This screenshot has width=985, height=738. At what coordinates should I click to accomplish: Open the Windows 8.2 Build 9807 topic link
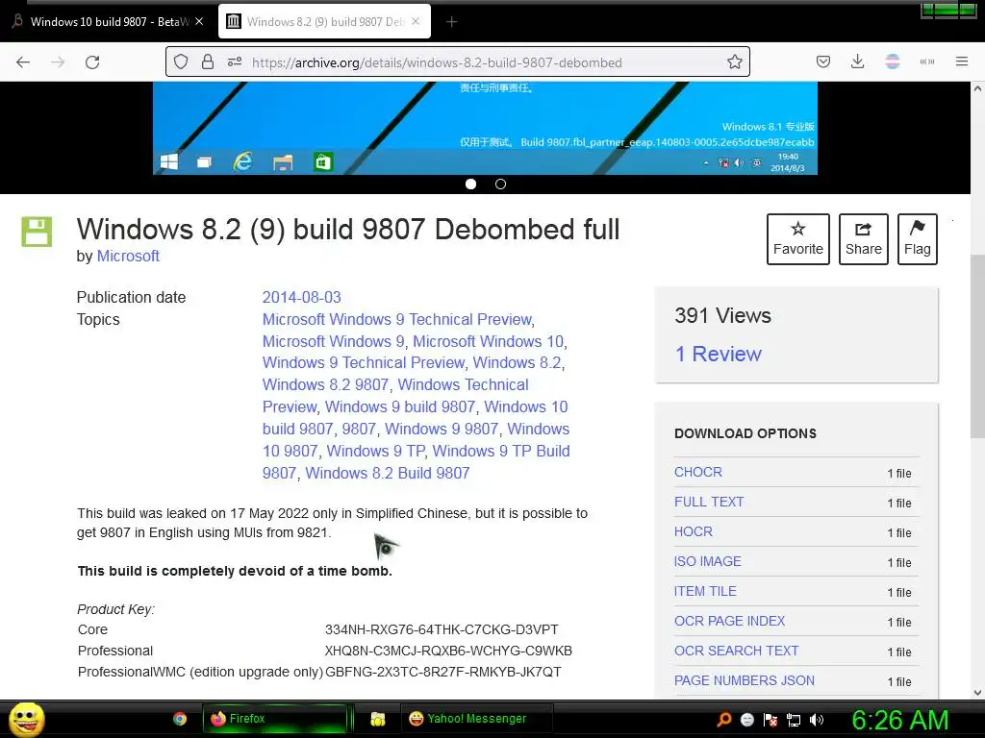tap(388, 473)
